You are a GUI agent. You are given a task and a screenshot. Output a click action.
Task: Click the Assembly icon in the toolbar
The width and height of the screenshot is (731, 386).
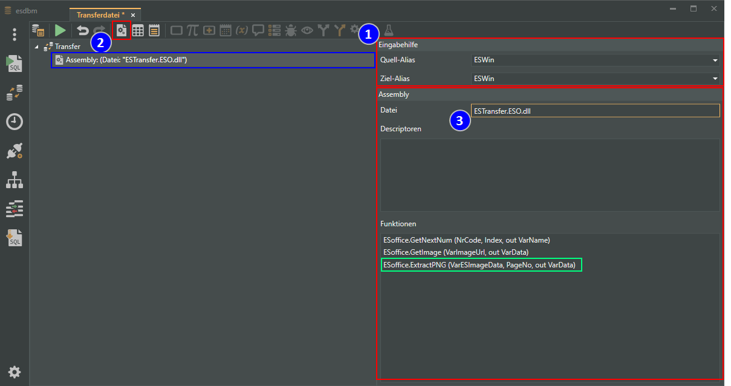(122, 30)
